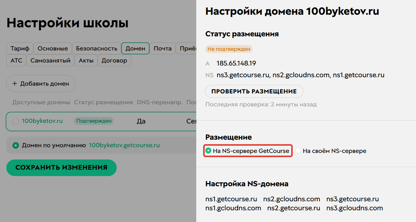The height and width of the screenshot is (222, 416).
Task: Click the Настройки домена 100byketov.ru heading
Action: tap(292, 11)
